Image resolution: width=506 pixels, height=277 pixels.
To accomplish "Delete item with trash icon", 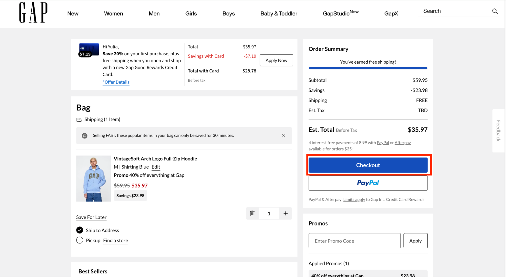I will (252, 213).
